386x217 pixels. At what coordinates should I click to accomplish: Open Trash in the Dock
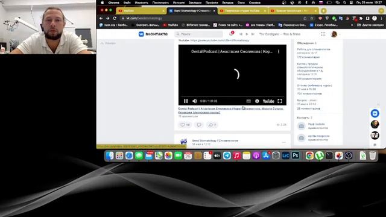point(373,156)
